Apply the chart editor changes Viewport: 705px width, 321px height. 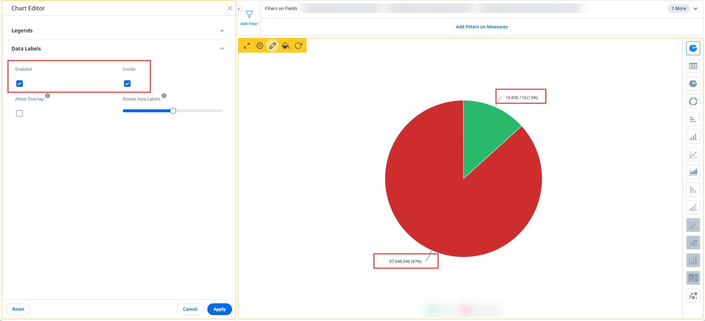click(x=220, y=309)
